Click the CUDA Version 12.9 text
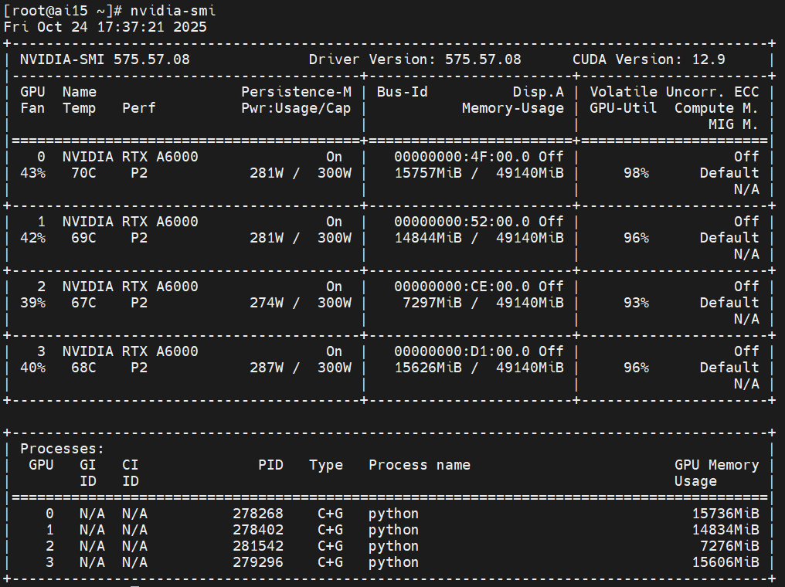This screenshot has width=785, height=587. pos(659,59)
